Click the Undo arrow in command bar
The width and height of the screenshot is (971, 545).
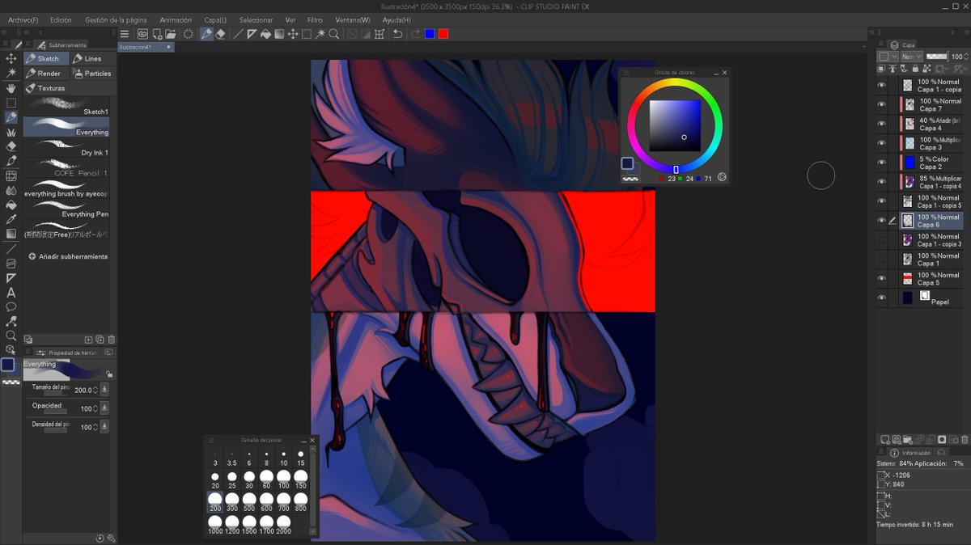point(397,34)
